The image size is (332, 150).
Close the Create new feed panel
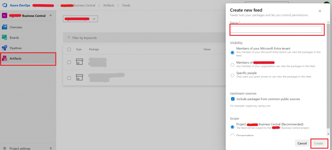coord(320,11)
